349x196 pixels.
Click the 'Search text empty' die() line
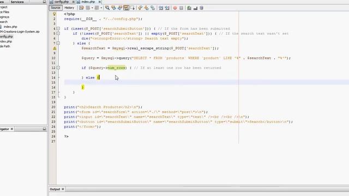point(135,39)
